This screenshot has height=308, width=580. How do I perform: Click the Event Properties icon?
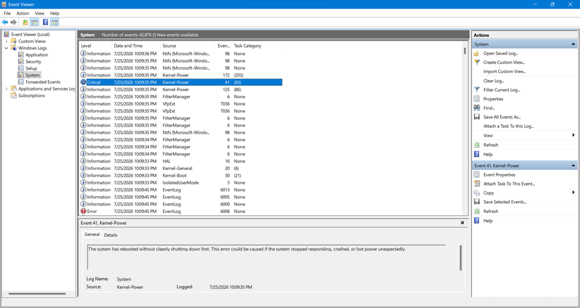[x=477, y=175]
